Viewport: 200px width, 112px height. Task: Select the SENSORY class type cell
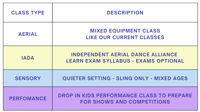pos(28,78)
